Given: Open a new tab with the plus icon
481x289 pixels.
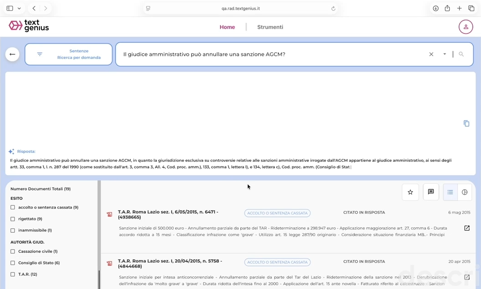Looking at the screenshot, I should coord(459,8).
